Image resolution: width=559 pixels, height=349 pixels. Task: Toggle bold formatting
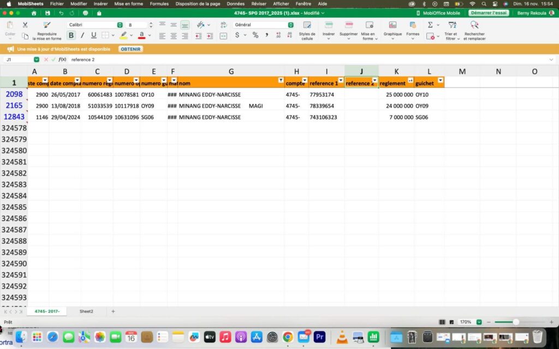[x=71, y=35]
